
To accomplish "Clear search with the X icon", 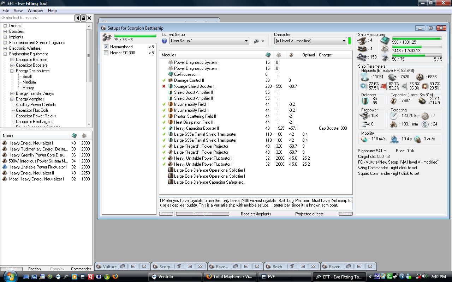I will [89, 18].
